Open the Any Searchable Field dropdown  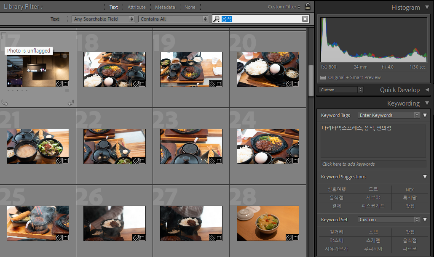tap(103, 19)
